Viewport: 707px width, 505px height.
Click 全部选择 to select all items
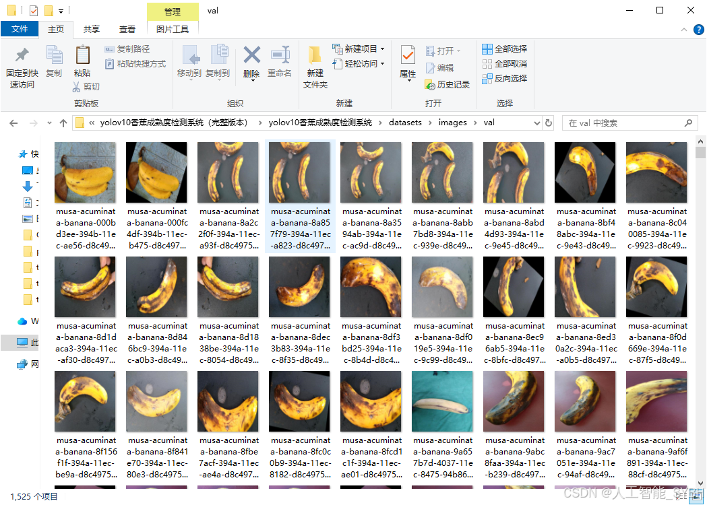(x=504, y=48)
